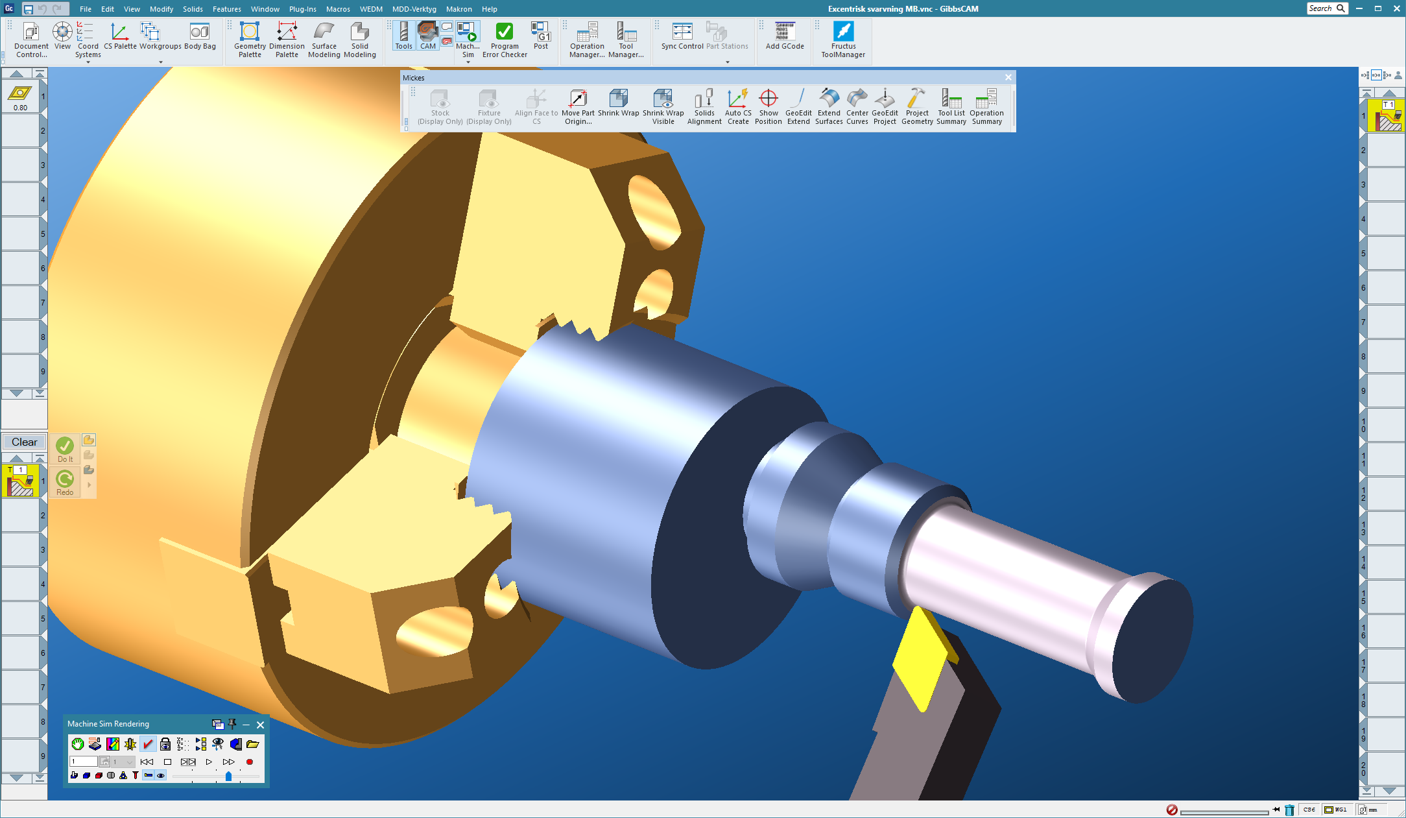Image resolution: width=1406 pixels, height=818 pixels.
Task: Open the MDD-Verktyg menu
Action: pos(414,9)
